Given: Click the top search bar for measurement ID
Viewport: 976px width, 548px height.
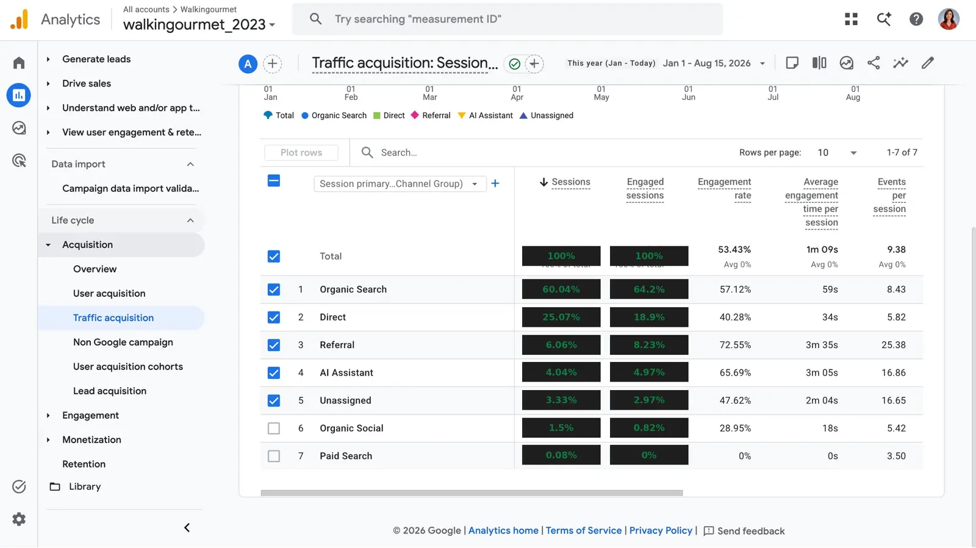Looking at the screenshot, I should (x=508, y=19).
